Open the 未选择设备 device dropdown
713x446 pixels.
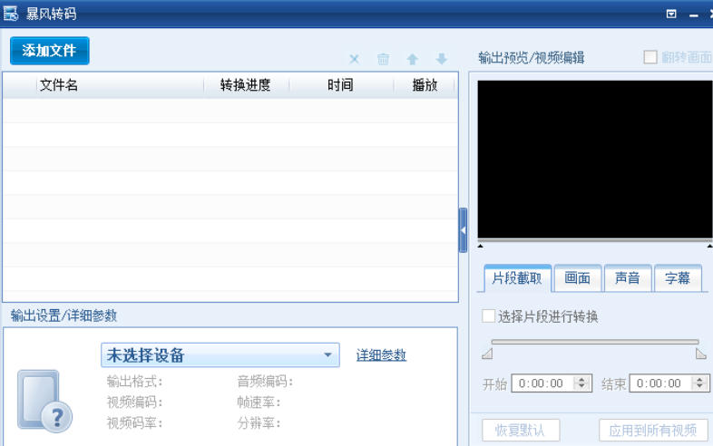click(220, 355)
